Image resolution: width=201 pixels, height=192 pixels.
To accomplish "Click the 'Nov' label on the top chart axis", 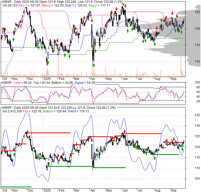I will (15, 79).
